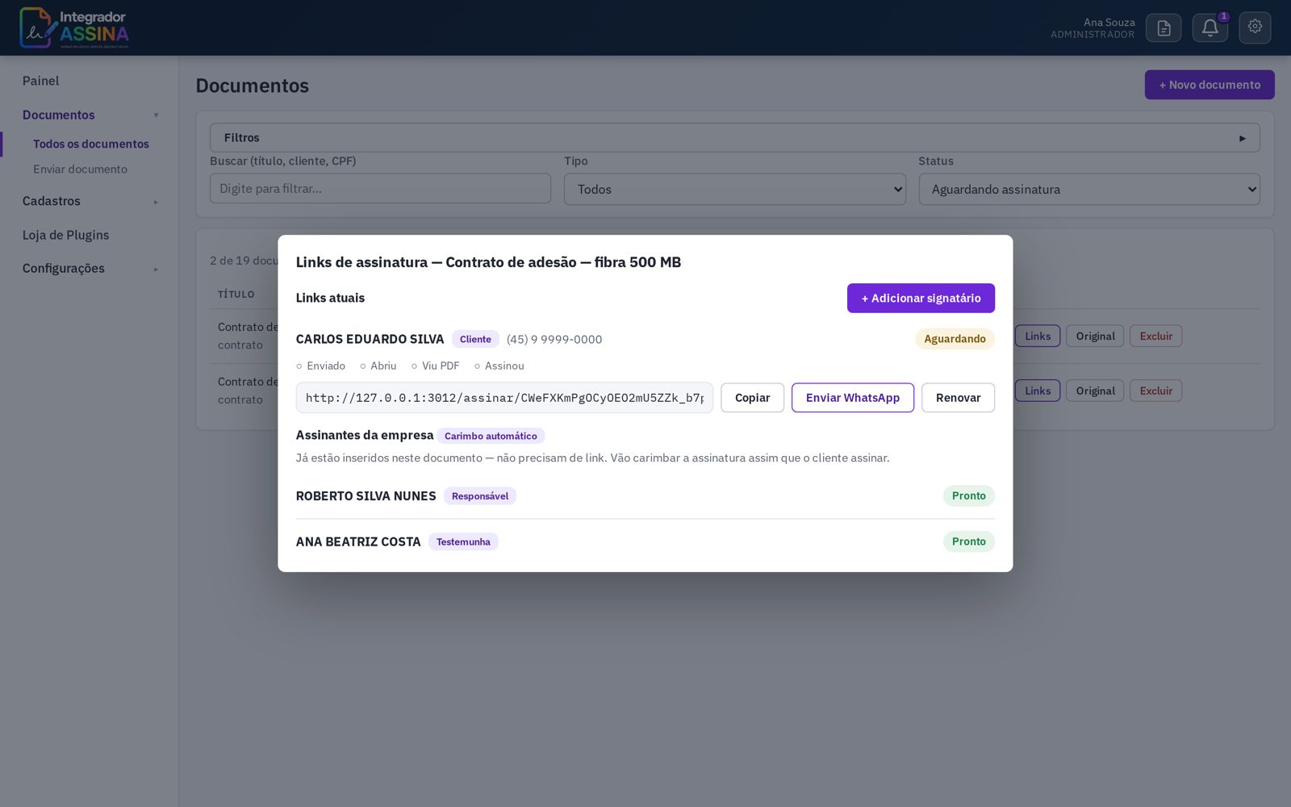Image resolution: width=1291 pixels, height=807 pixels.
Task: Open Todos os documentos
Action: (x=91, y=144)
